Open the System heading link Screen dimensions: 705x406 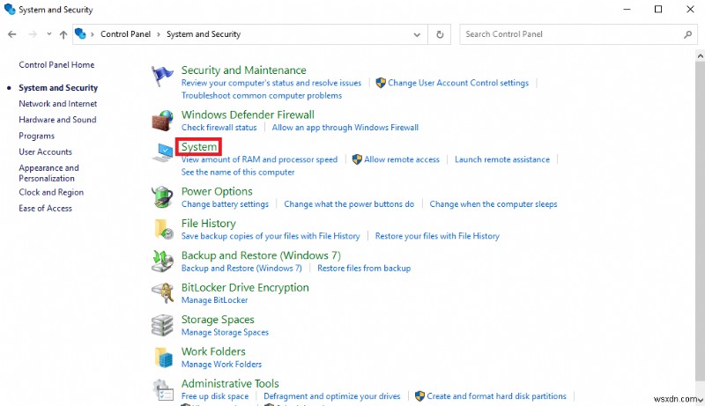click(199, 147)
